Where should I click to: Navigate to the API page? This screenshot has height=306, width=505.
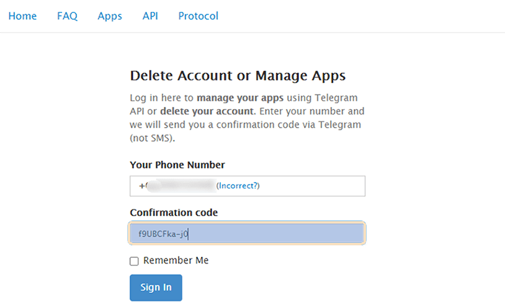pyautogui.click(x=150, y=15)
